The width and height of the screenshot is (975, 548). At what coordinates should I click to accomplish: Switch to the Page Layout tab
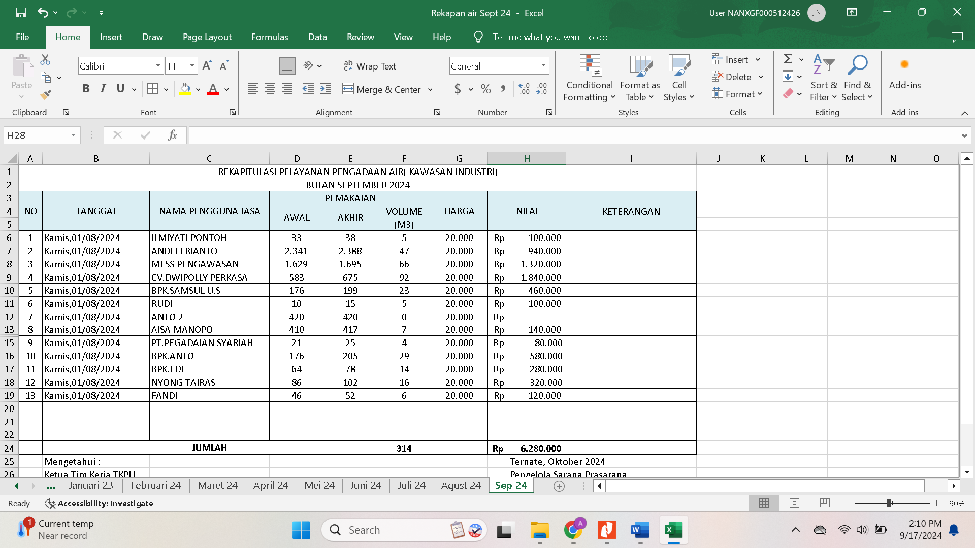pyautogui.click(x=207, y=37)
